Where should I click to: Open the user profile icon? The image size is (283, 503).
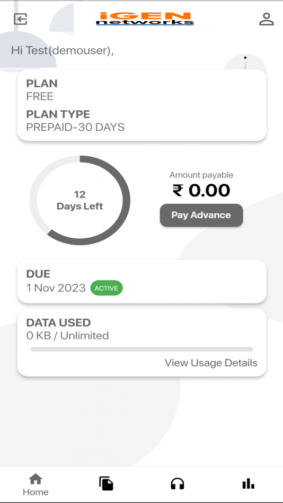(266, 19)
